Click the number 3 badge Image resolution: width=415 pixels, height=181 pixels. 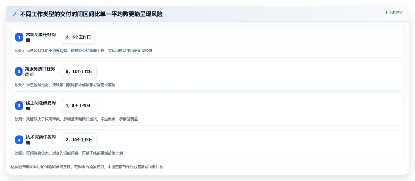[19, 106]
